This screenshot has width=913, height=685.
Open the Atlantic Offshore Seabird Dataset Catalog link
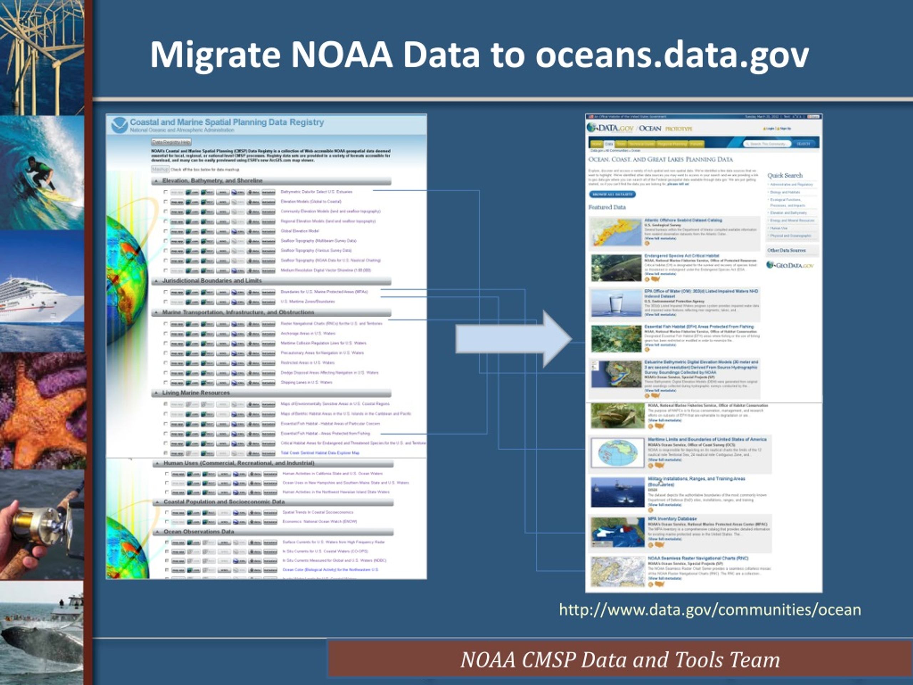[683, 220]
